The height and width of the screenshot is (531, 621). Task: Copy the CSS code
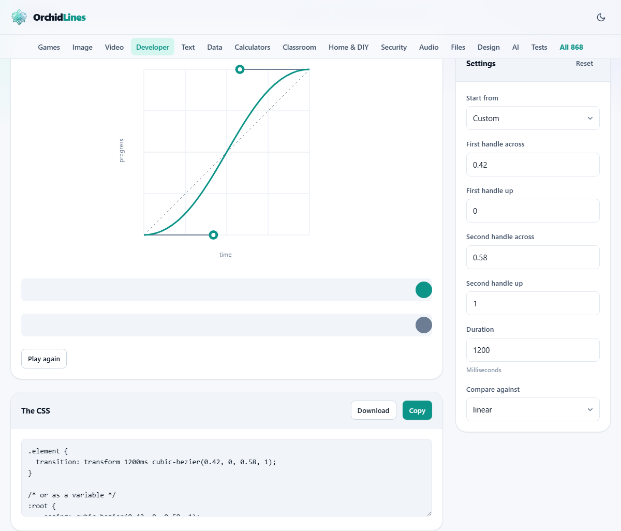417,410
